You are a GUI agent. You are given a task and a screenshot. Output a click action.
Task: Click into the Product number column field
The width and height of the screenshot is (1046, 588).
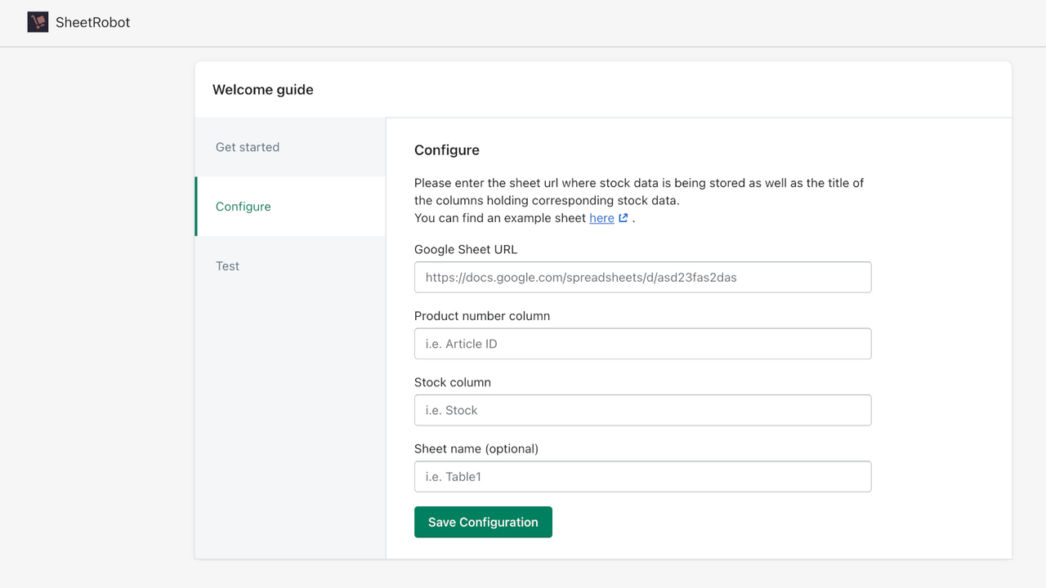click(642, 344)
